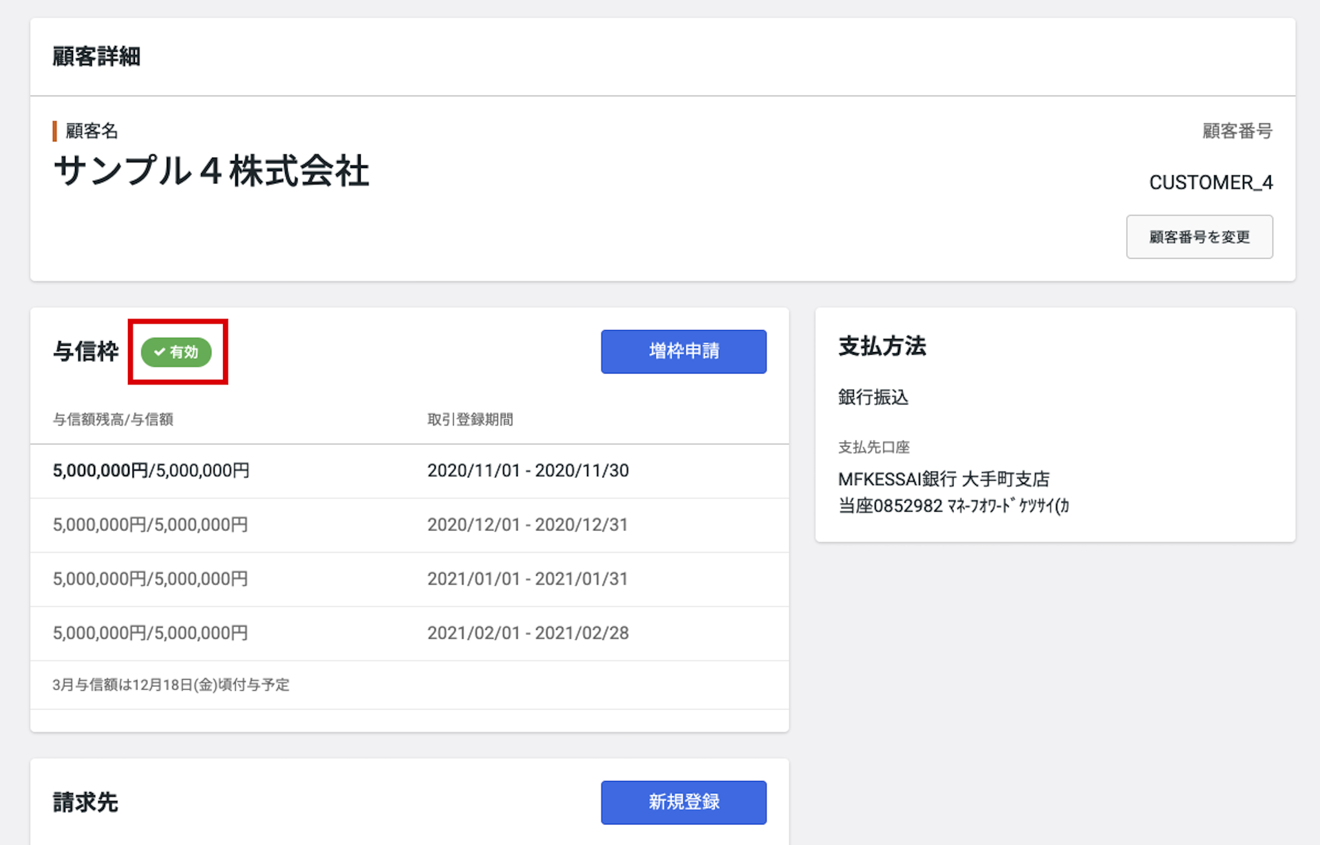Click the 支払方法 section heading
The height and width of the screenshot is (845, 1320).
point(882,346)
